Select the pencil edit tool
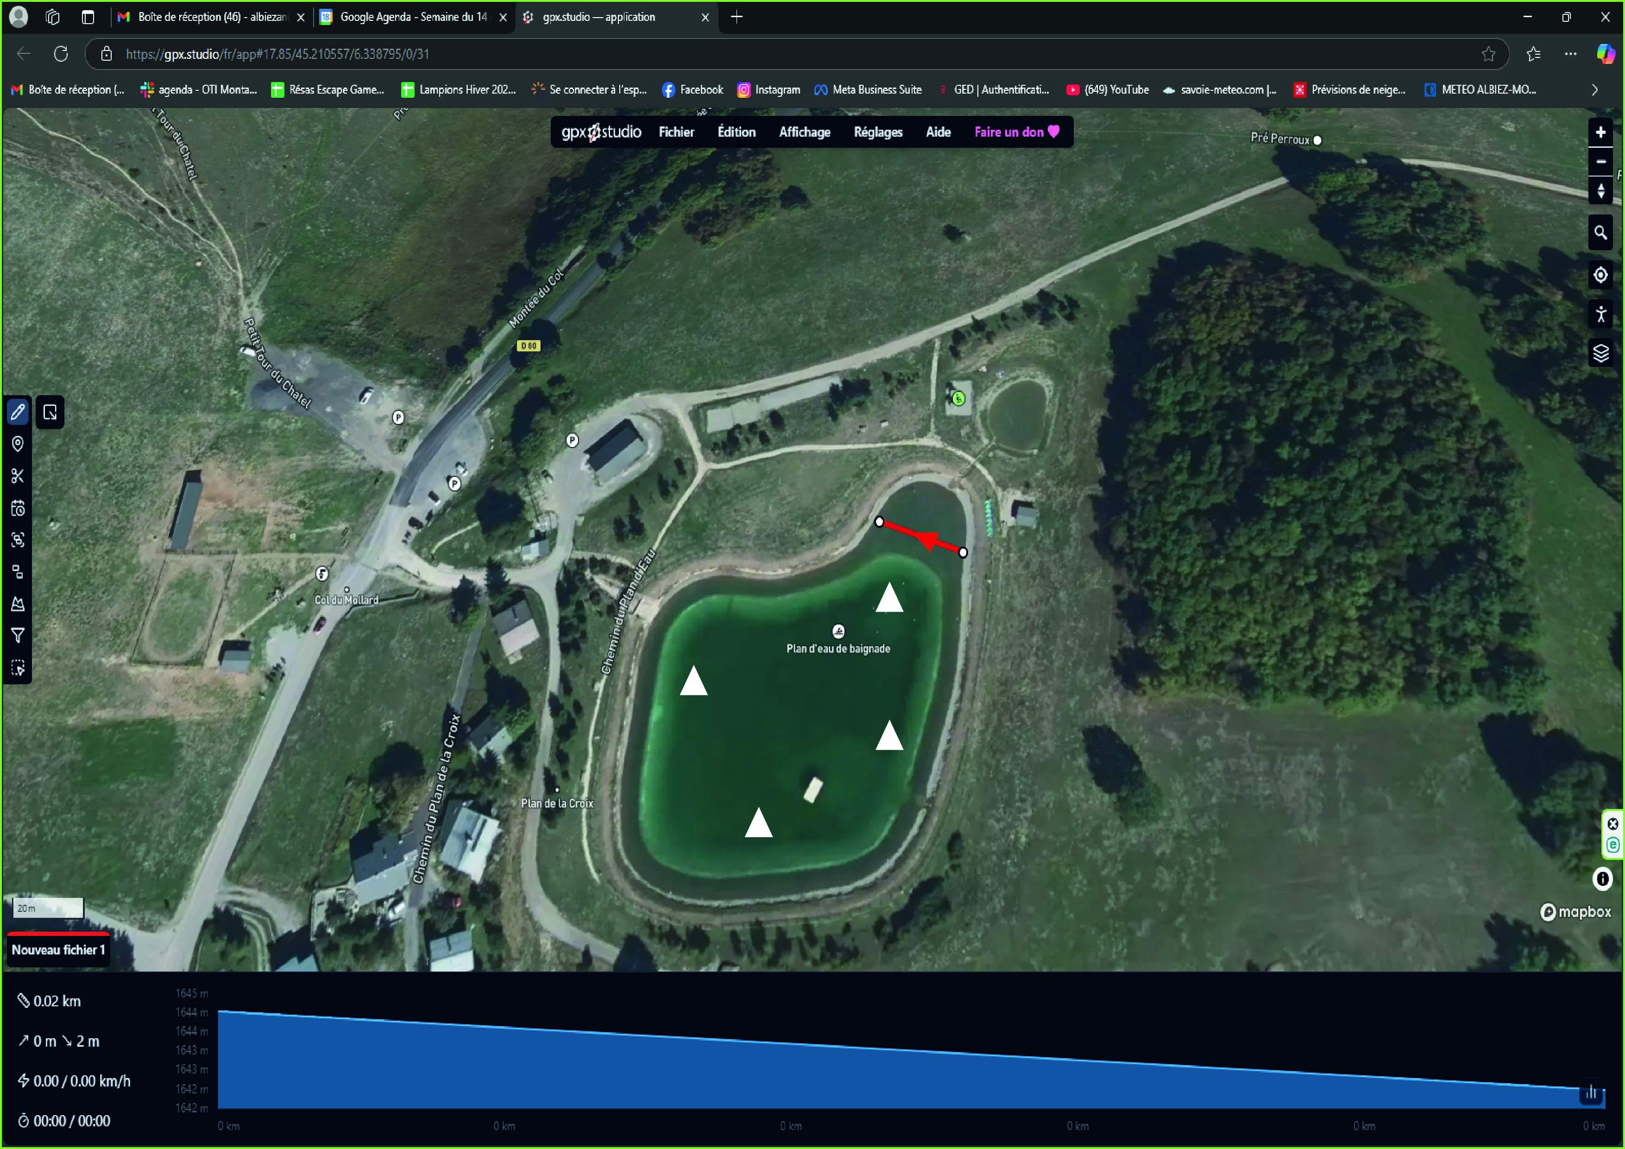1625x1149 pixels. pos(18,411)
